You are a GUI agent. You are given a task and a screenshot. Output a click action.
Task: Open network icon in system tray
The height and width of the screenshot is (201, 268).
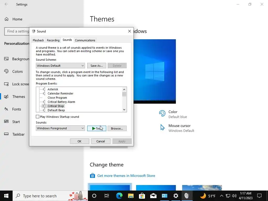[228, 196]
